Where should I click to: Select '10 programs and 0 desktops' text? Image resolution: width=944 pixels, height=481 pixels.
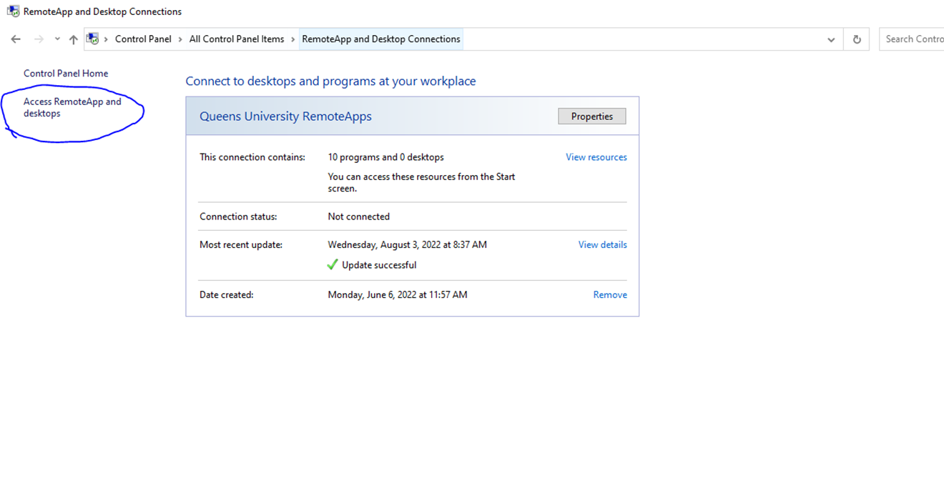pyautogui.click(x=385, y=157)
